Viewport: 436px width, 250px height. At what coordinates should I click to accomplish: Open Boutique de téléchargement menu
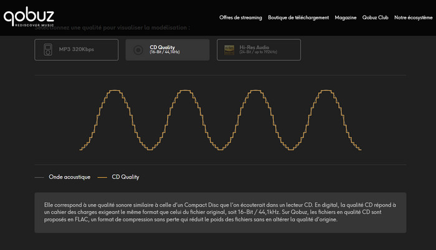pyautogui.click(x=298, y=17)
